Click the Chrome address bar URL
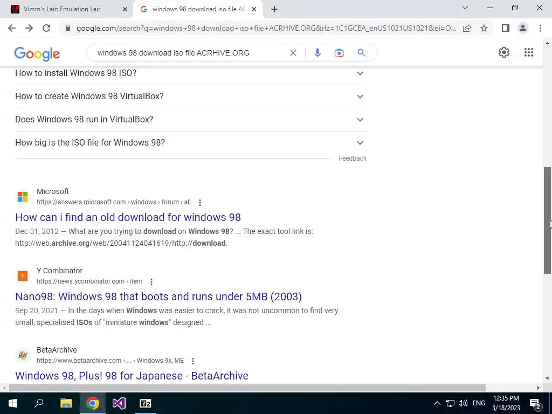The image size is (552, 414). tap(266, 28)
